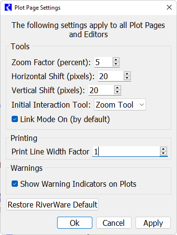Increase Print Line Width Factor
Viewport: 177px width, 235px height.
(x=163, y=149)
